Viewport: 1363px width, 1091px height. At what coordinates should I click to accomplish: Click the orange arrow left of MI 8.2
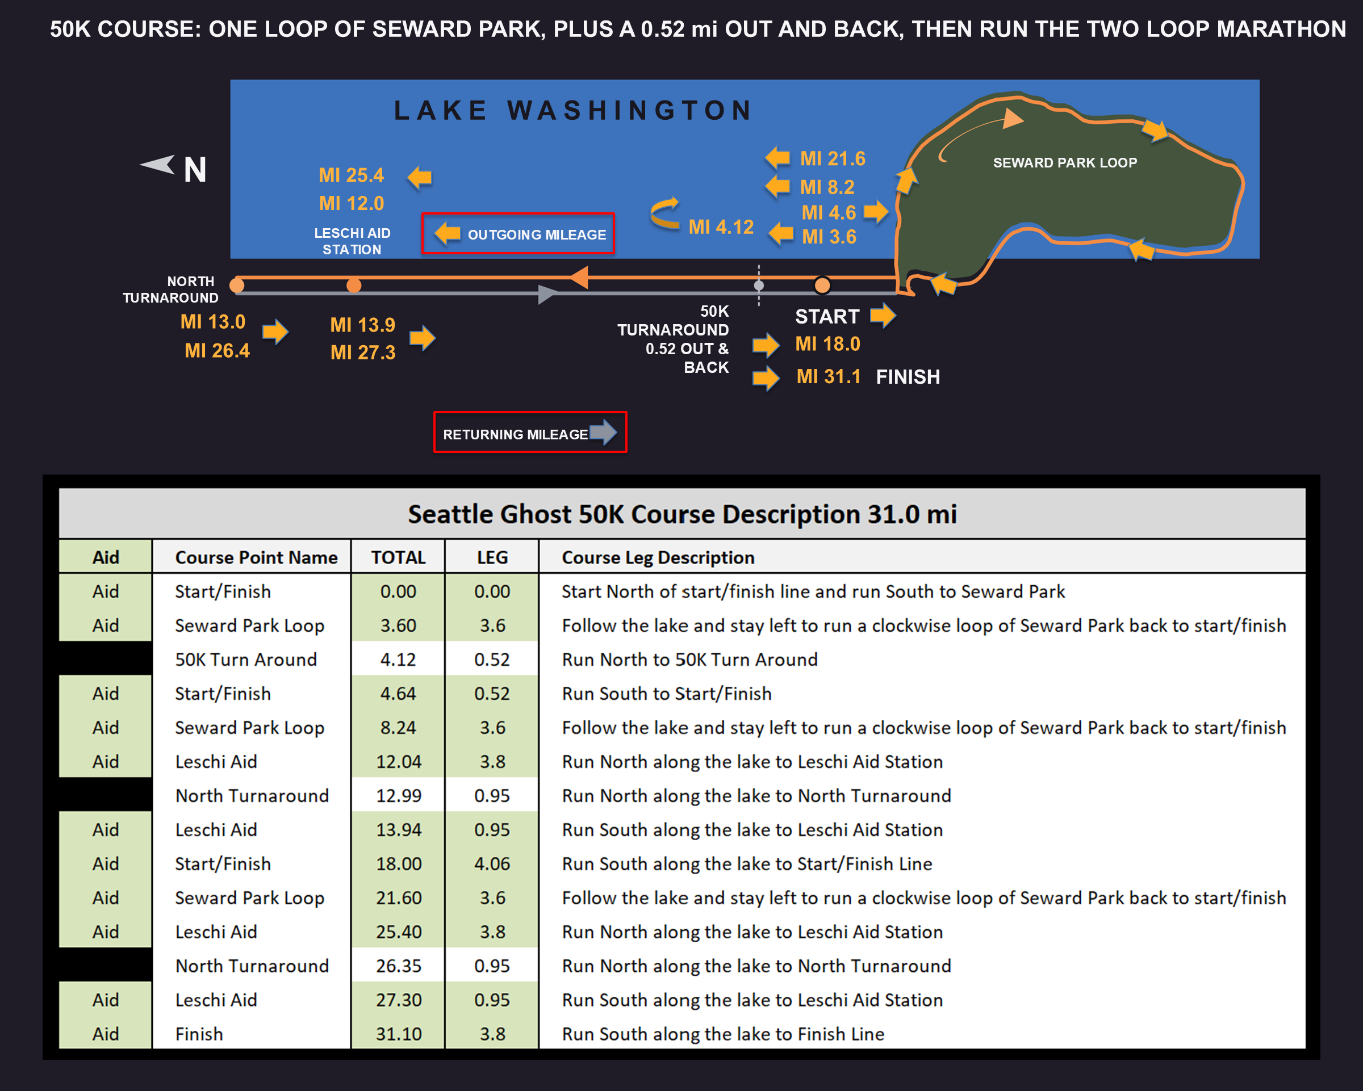(x=777, y=186)
